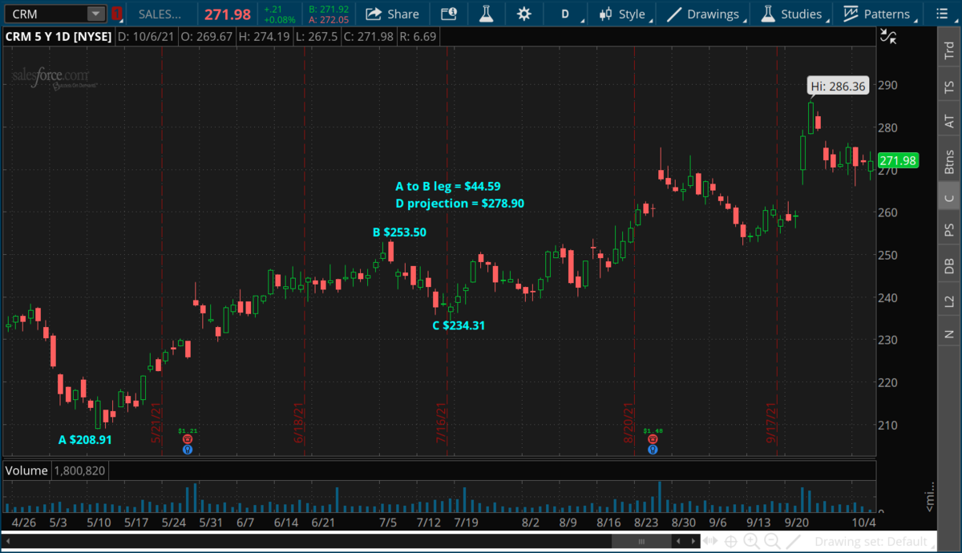Click the zoom in magnifier icon
Screen dimensions: 962x553
click(x=752, y=542)
